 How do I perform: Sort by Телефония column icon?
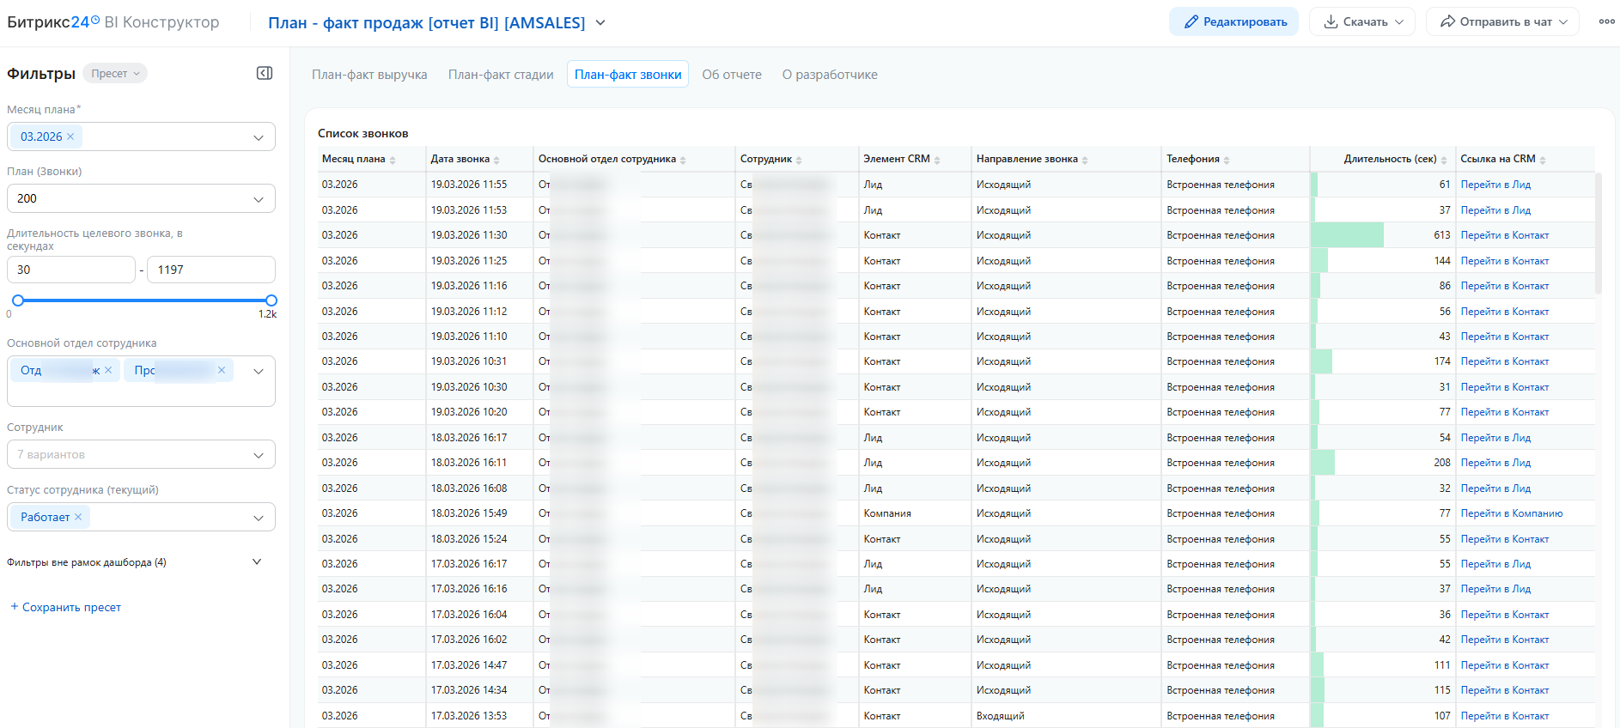1227,160
